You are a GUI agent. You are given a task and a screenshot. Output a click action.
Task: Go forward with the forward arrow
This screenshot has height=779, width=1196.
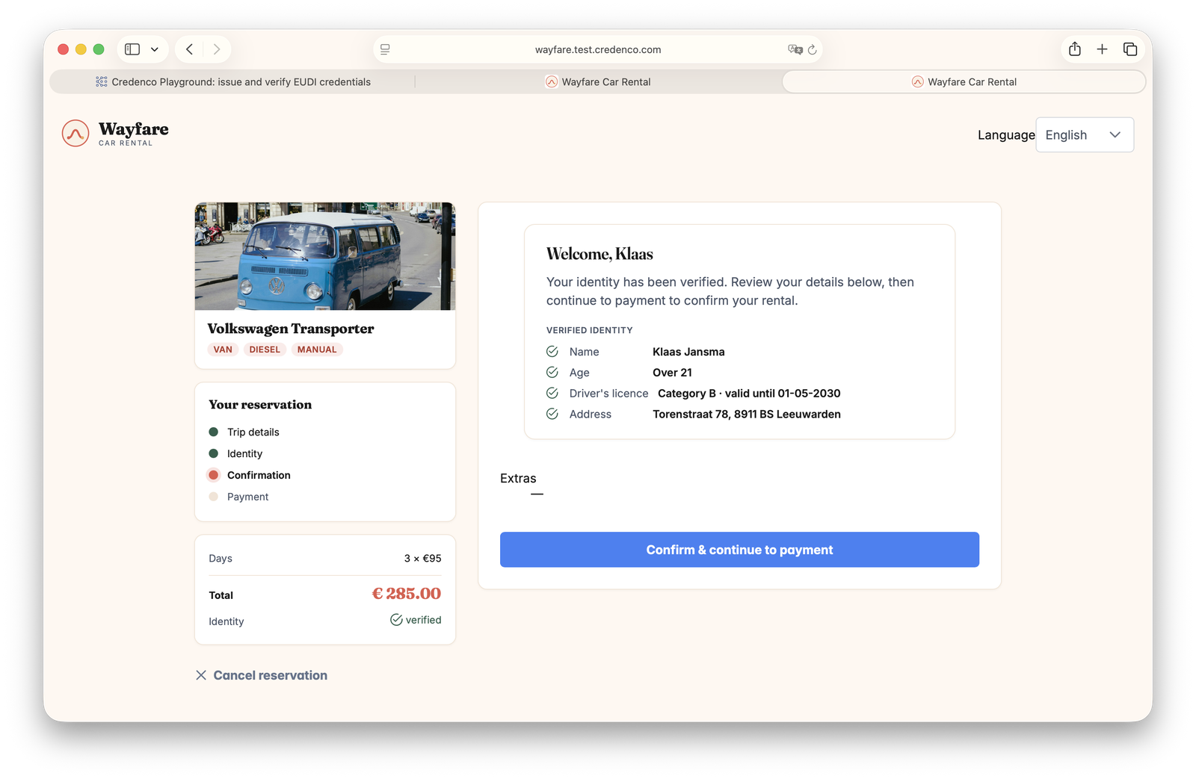click(217, 49)
